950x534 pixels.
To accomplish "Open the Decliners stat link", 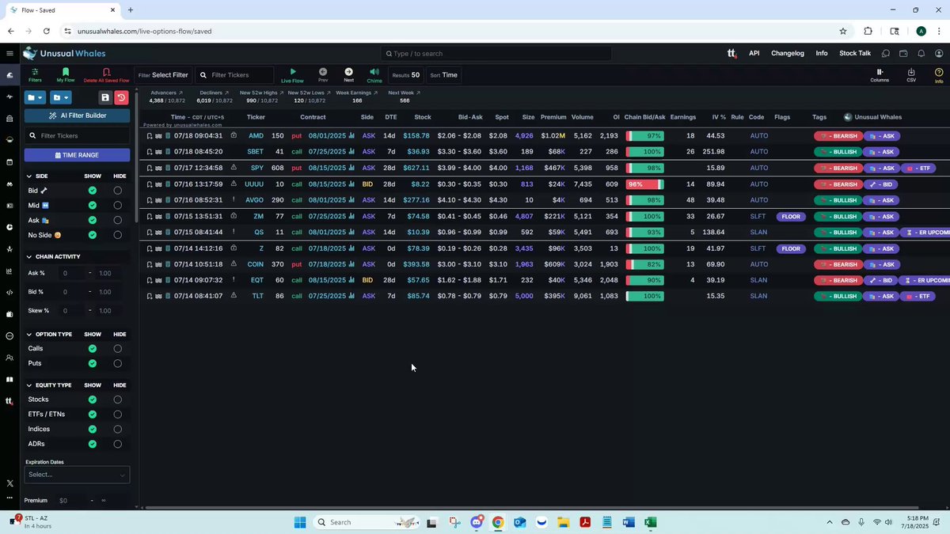I will point(214,93).
